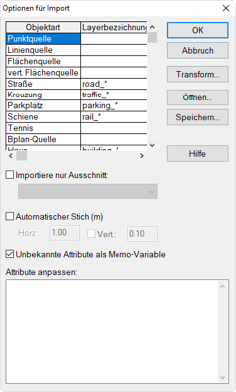
Task: Select the Kreuzung object type cell
Action: (43, 95)
